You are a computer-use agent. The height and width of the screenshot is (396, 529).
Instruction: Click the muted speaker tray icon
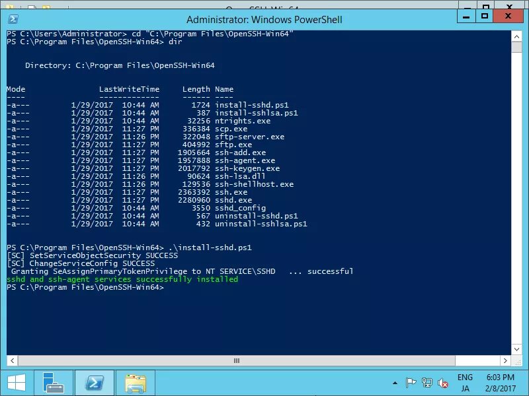click(x=442, y=383)
